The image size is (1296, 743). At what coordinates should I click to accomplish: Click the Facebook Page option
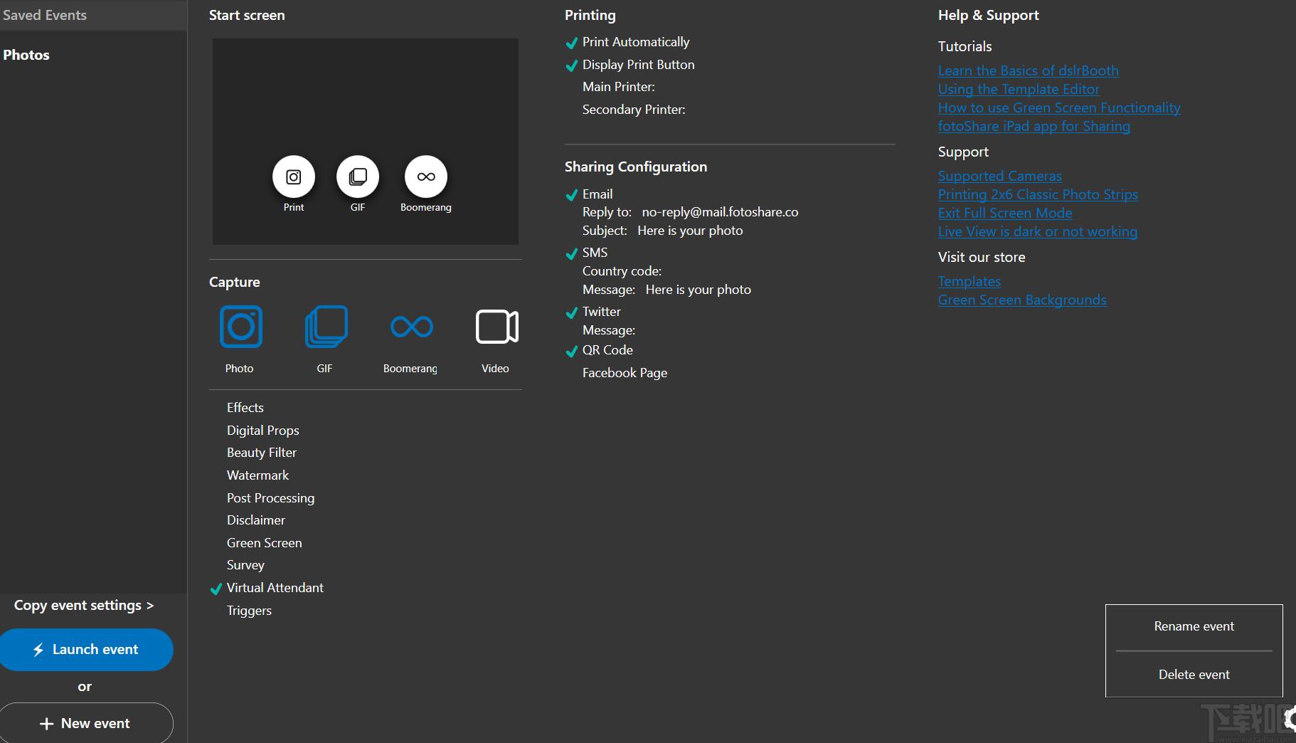coord(625,372)
